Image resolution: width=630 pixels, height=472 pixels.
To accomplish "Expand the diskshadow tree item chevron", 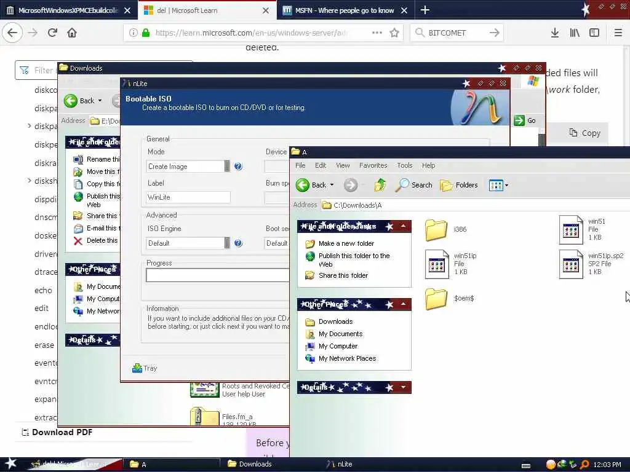I will (29, 181).
